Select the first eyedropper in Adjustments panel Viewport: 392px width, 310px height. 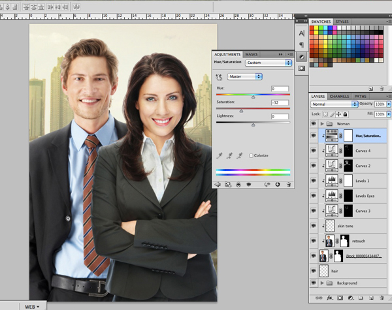(x=220, y=155)
